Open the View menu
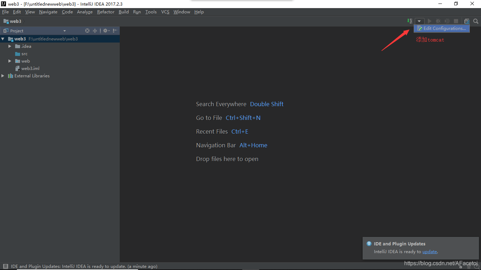Viewport: 481px width, 270px height. (x=30, y=12)
